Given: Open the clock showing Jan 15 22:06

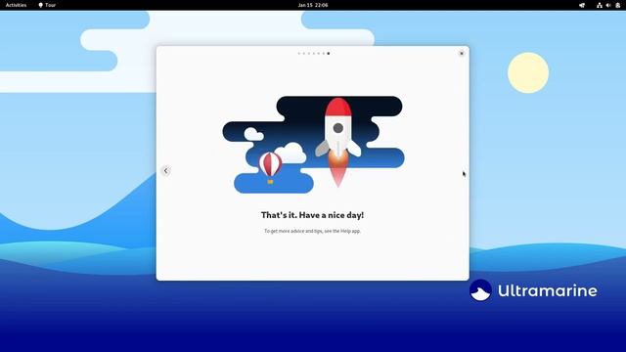Looking at the screenshot, I should click(313, 5).
